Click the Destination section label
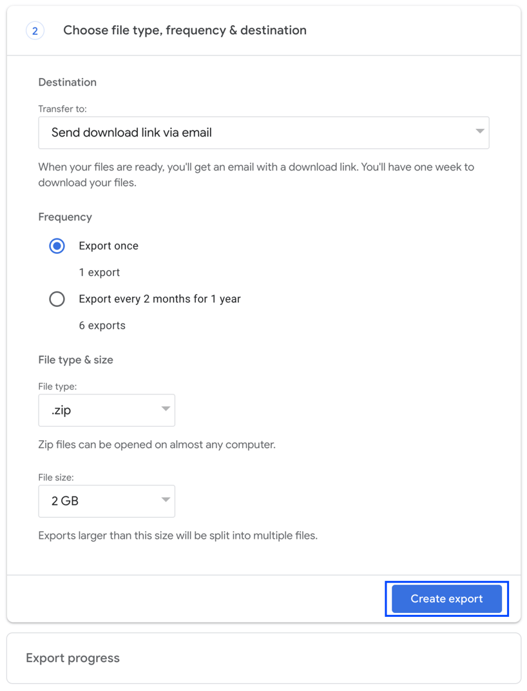 67,82
